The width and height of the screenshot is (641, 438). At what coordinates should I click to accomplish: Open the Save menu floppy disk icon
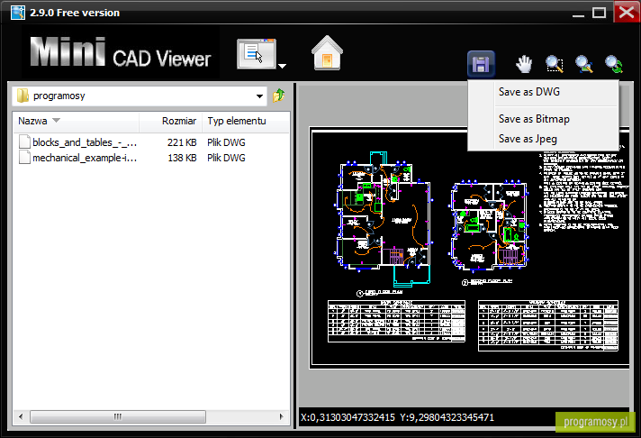point(481,64)
